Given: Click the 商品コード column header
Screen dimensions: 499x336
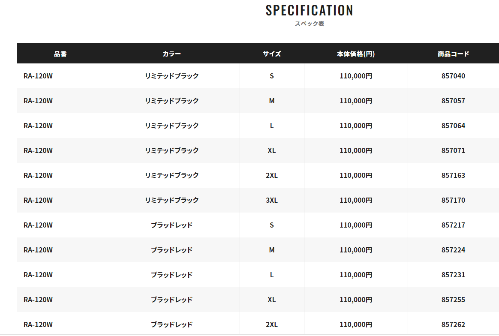Looking at the screenshot, I should (453, 54).
